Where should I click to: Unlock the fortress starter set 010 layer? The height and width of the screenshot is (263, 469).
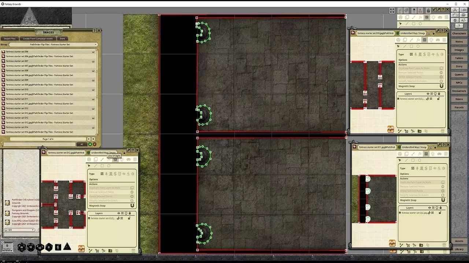tap(438, 99)
